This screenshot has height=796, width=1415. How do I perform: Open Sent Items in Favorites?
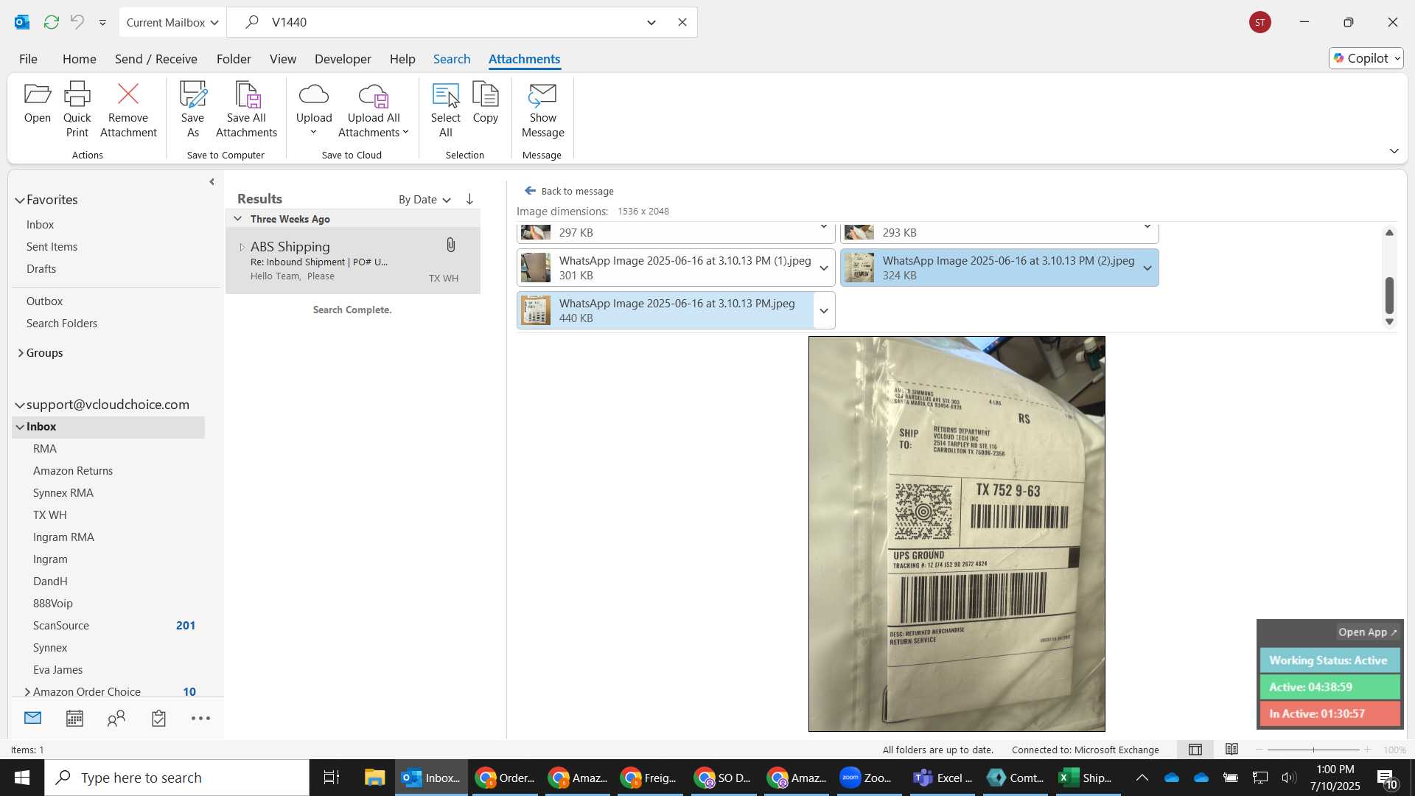52,247
